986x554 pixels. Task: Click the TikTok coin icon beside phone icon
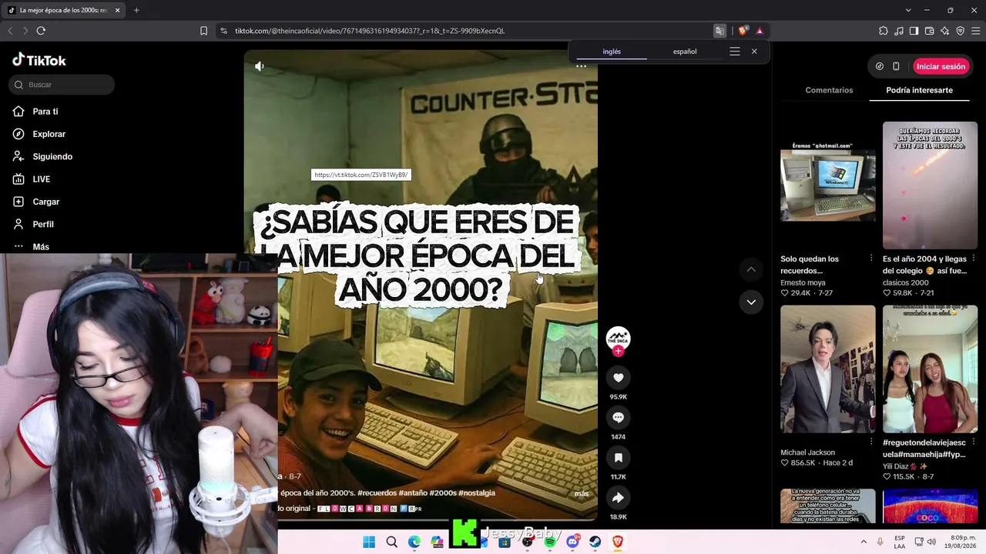click(880, 66)
